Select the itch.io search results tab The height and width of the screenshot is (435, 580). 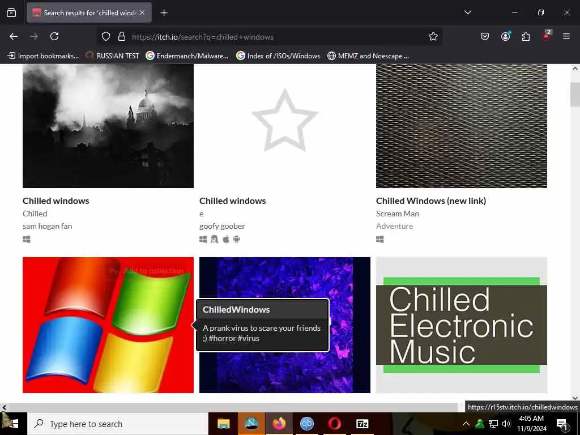point(89,12)
